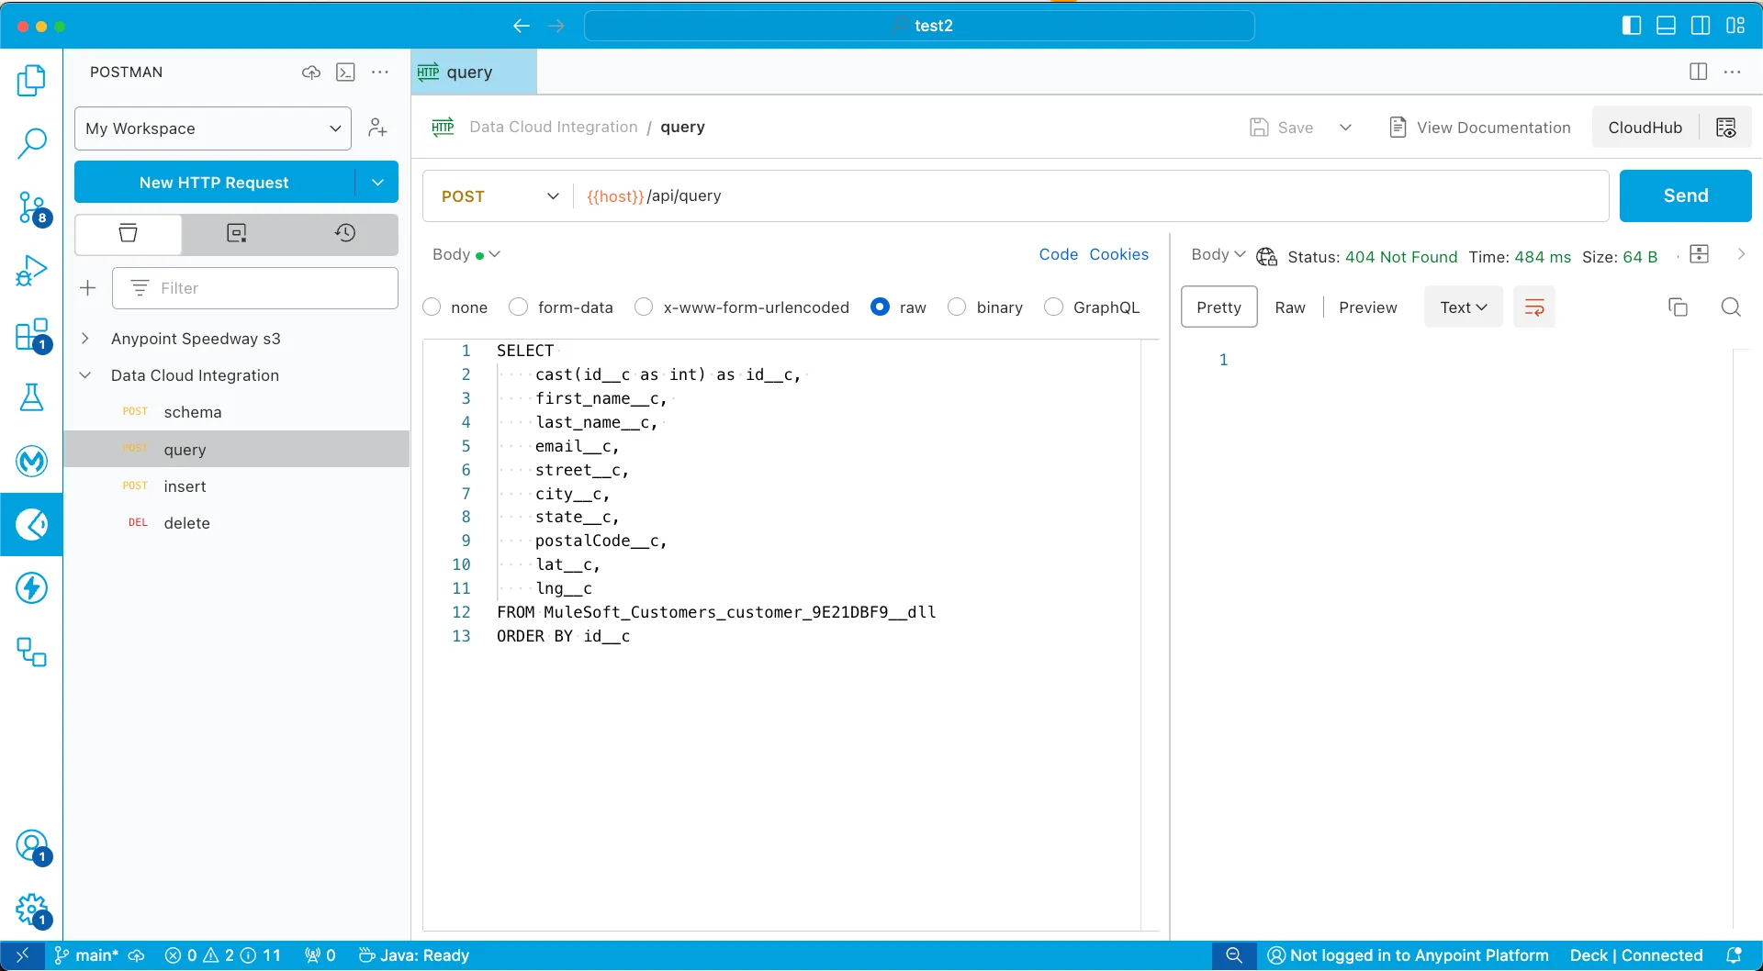Open editor more actions ellipsis
This screenshot has width=1763, height=971.
[x=1733, y=72]
